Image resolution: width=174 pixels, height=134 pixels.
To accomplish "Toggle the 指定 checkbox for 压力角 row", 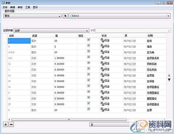I will coord(89,51).
